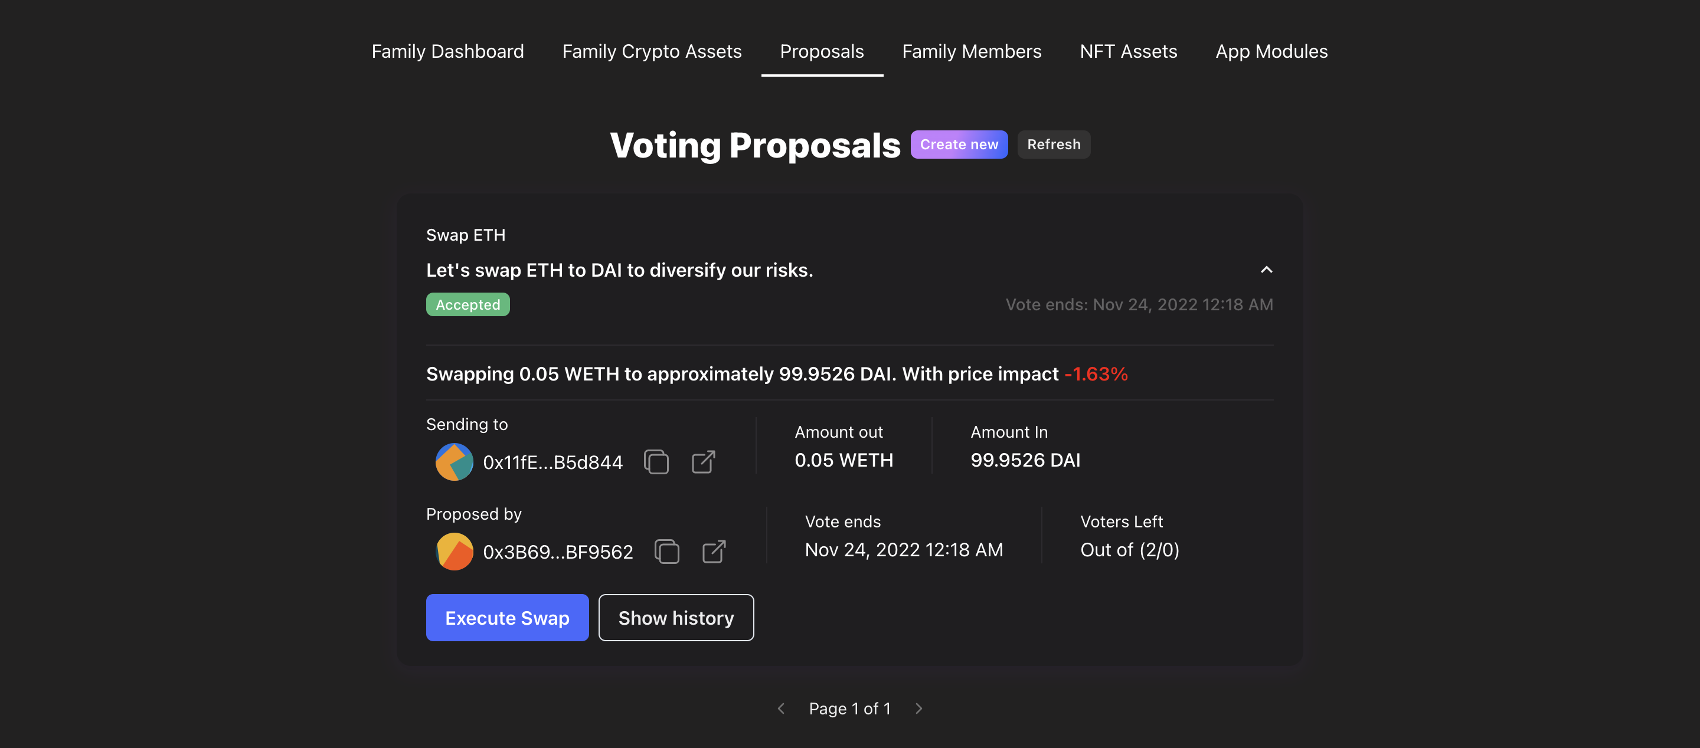This screenshot has width=1700, height=748.
Task: Switch to the Family Dashboard tab
Action: coord(447,51)
